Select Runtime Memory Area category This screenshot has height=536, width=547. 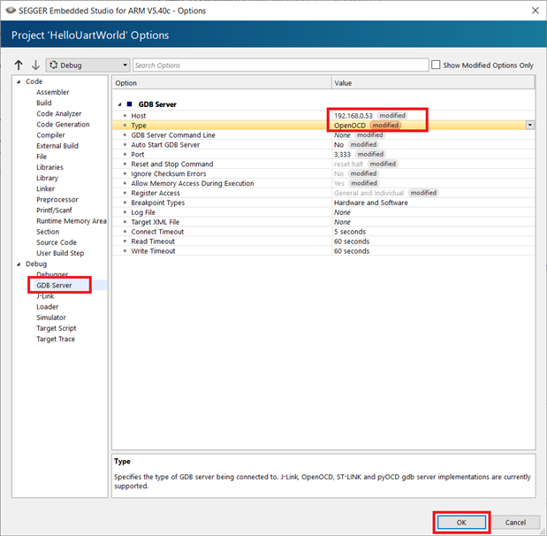(x=72, y=221)
